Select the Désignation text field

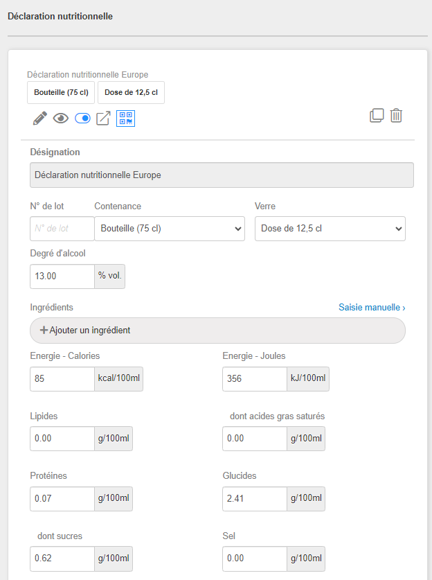click(222, 175)
